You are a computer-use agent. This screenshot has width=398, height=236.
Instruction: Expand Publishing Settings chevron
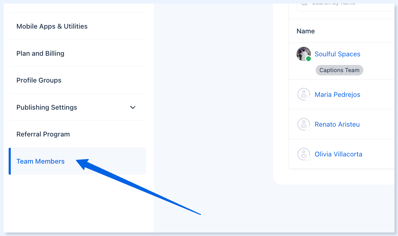click(x=133, y=107)
